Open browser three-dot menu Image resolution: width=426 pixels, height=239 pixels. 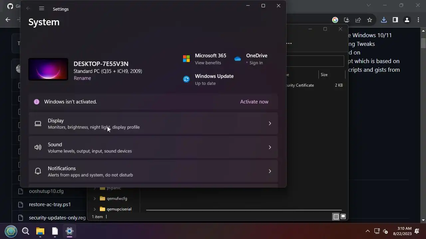(x=418, y=20)
